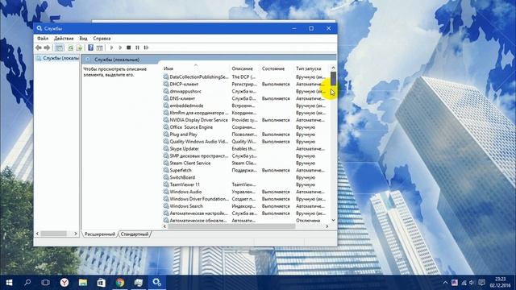Switch to the Расширенный tab
Viewport: 516px width, 290px height.
coord(100,234)
